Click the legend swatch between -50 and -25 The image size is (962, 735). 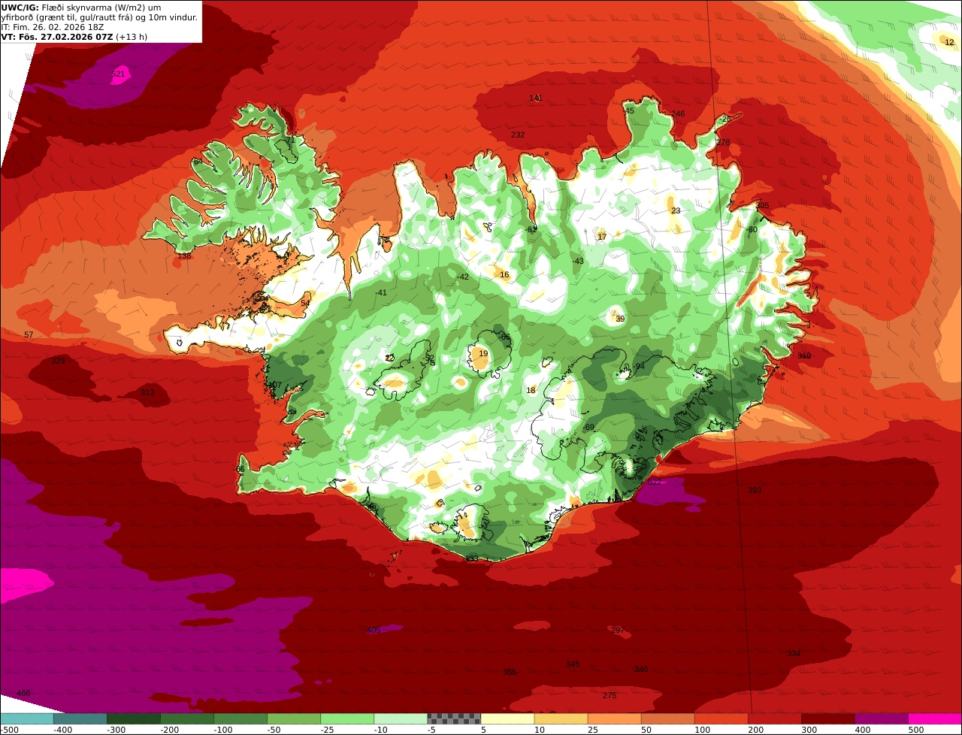point(294,718)
